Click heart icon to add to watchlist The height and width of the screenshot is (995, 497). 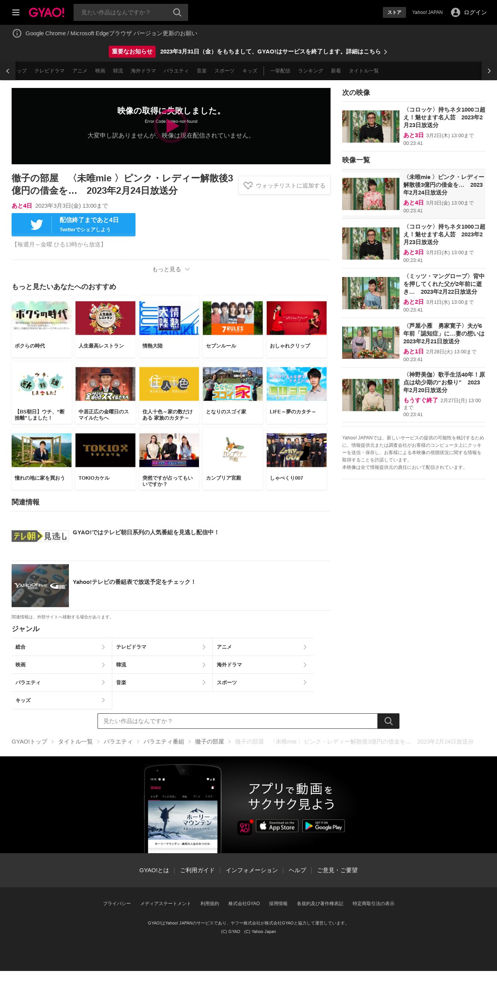[248, 186]
